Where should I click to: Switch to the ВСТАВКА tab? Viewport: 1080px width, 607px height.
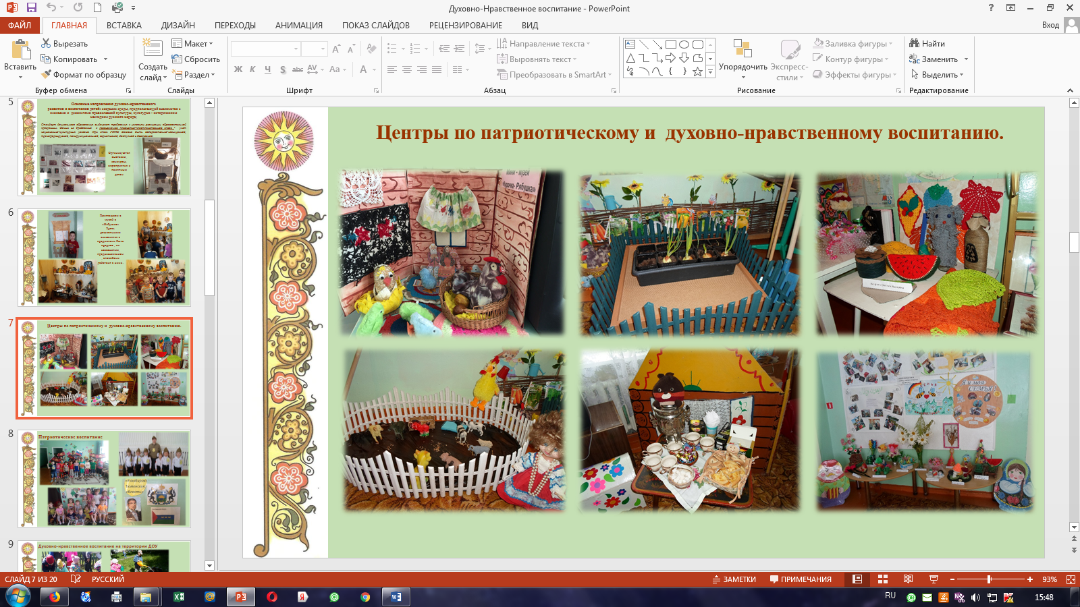[x=124, y=26]
